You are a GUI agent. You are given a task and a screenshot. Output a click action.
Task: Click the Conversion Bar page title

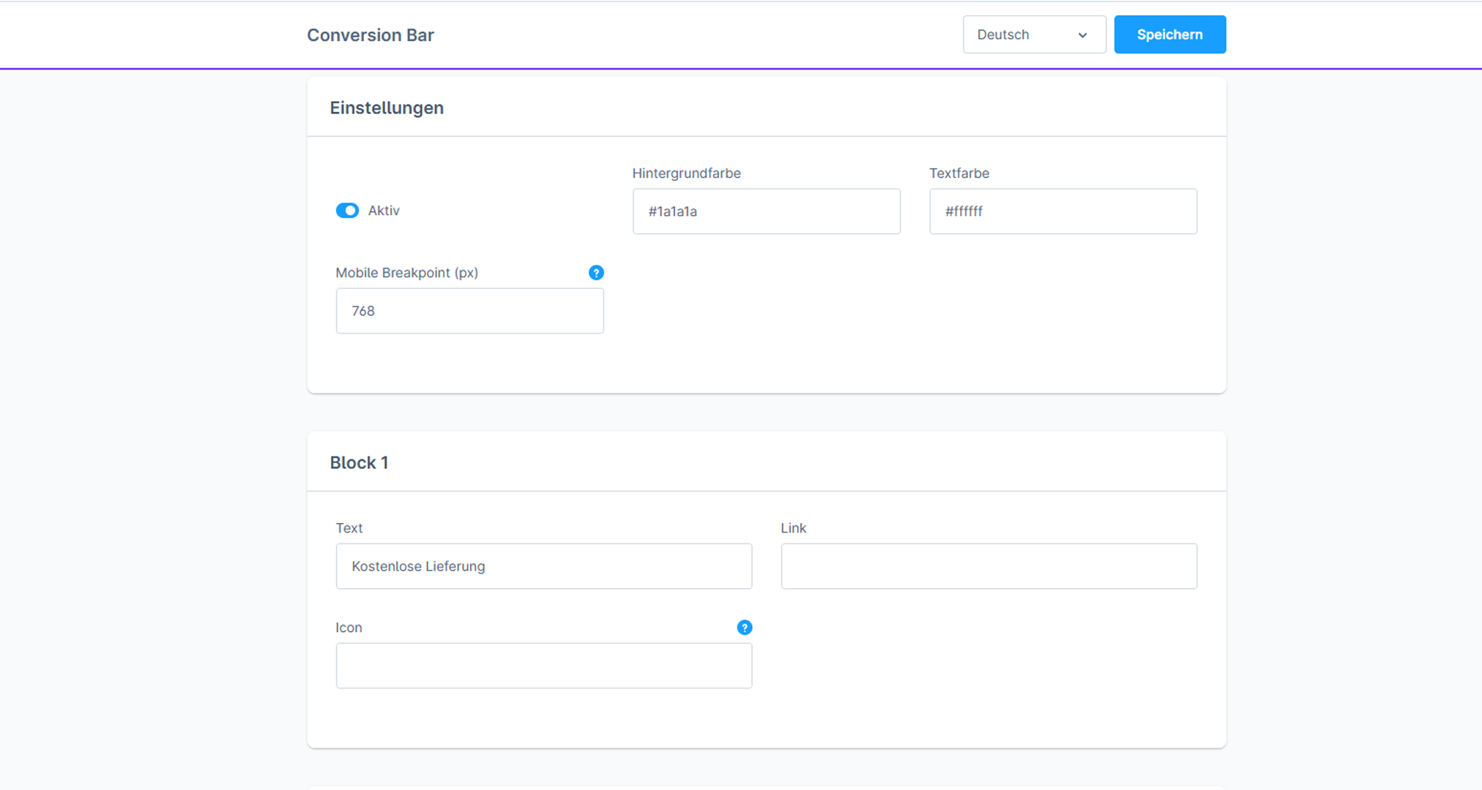point(370,35)
